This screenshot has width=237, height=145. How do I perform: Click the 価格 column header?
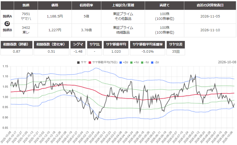click(55, 5)
